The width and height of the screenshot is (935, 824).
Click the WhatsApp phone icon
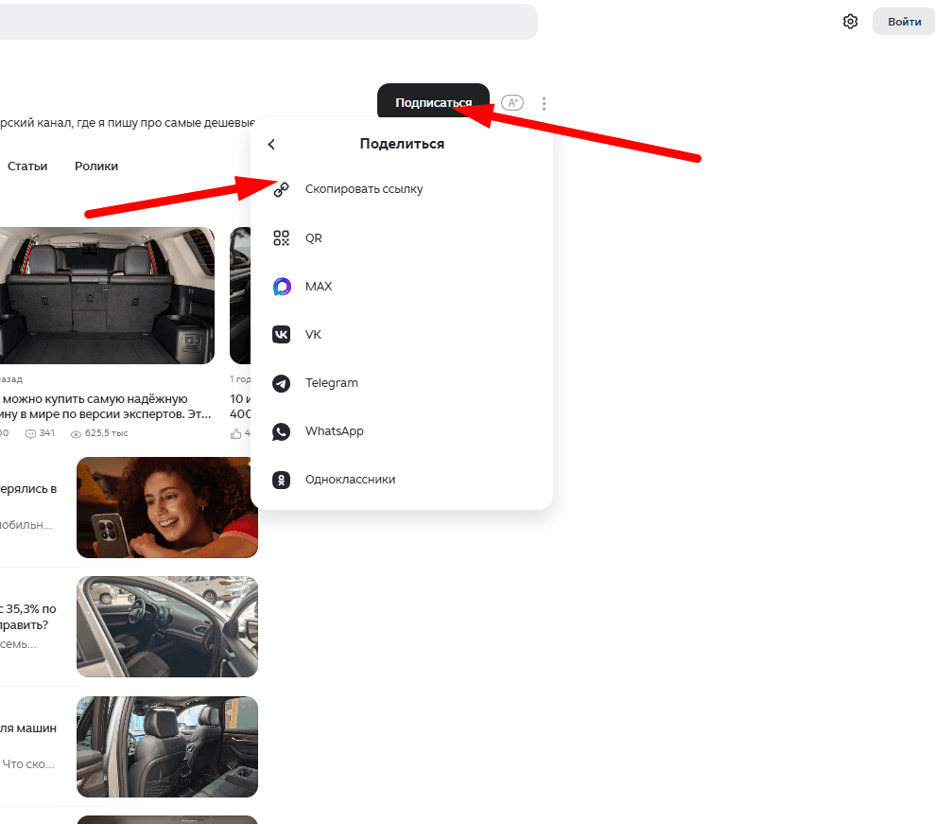tap(282, 431)
